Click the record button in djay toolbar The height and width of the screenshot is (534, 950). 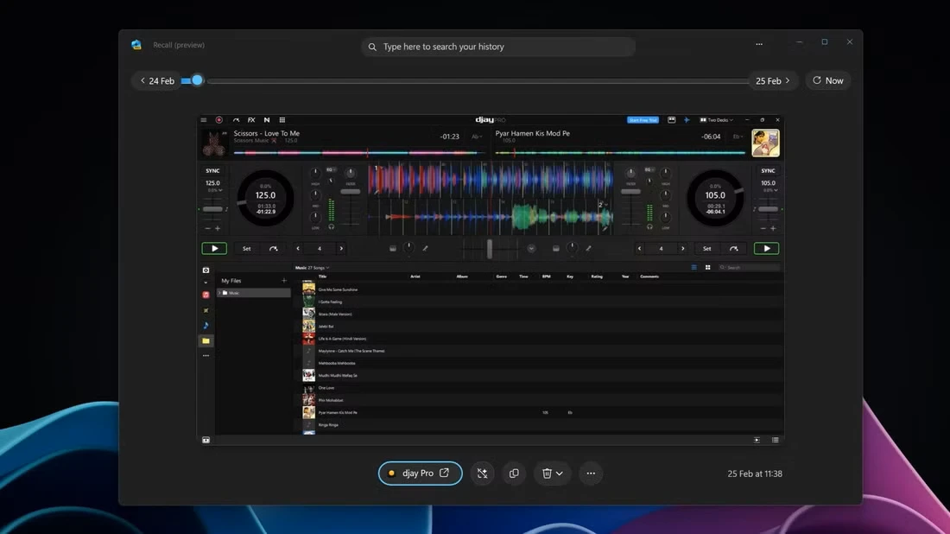tap(219, 120)
